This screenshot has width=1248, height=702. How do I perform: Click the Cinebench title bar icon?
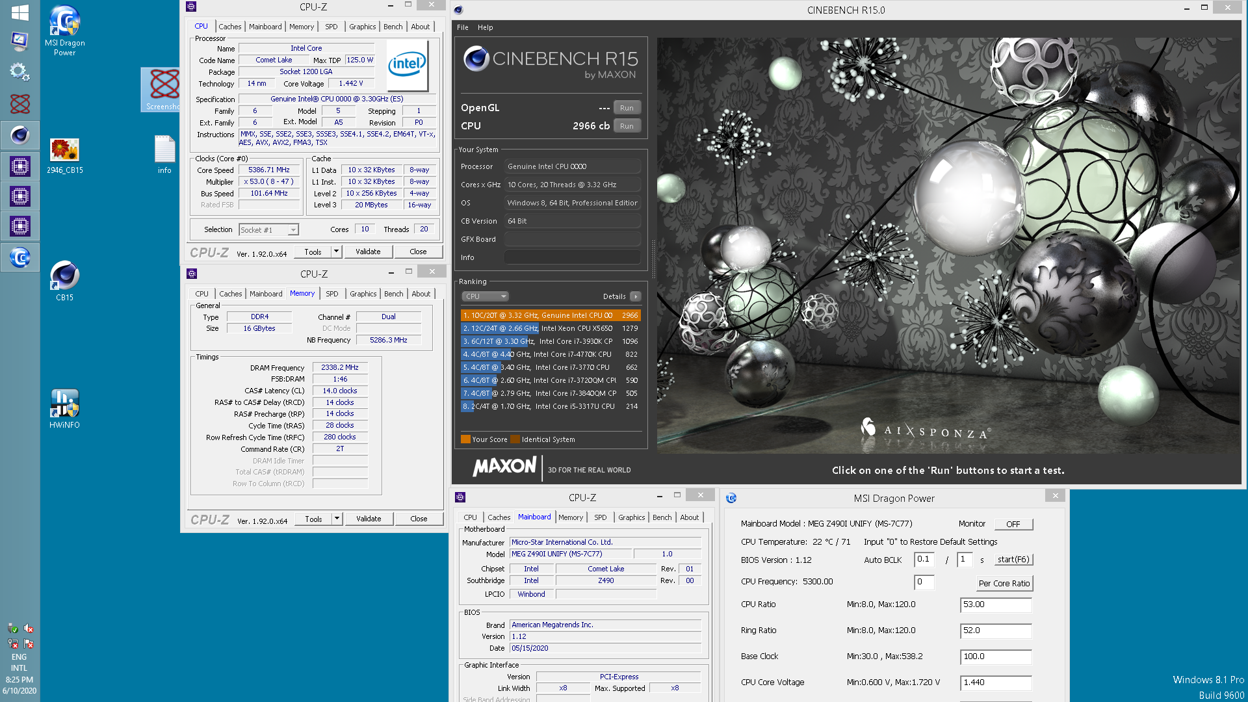pos(458,10)
